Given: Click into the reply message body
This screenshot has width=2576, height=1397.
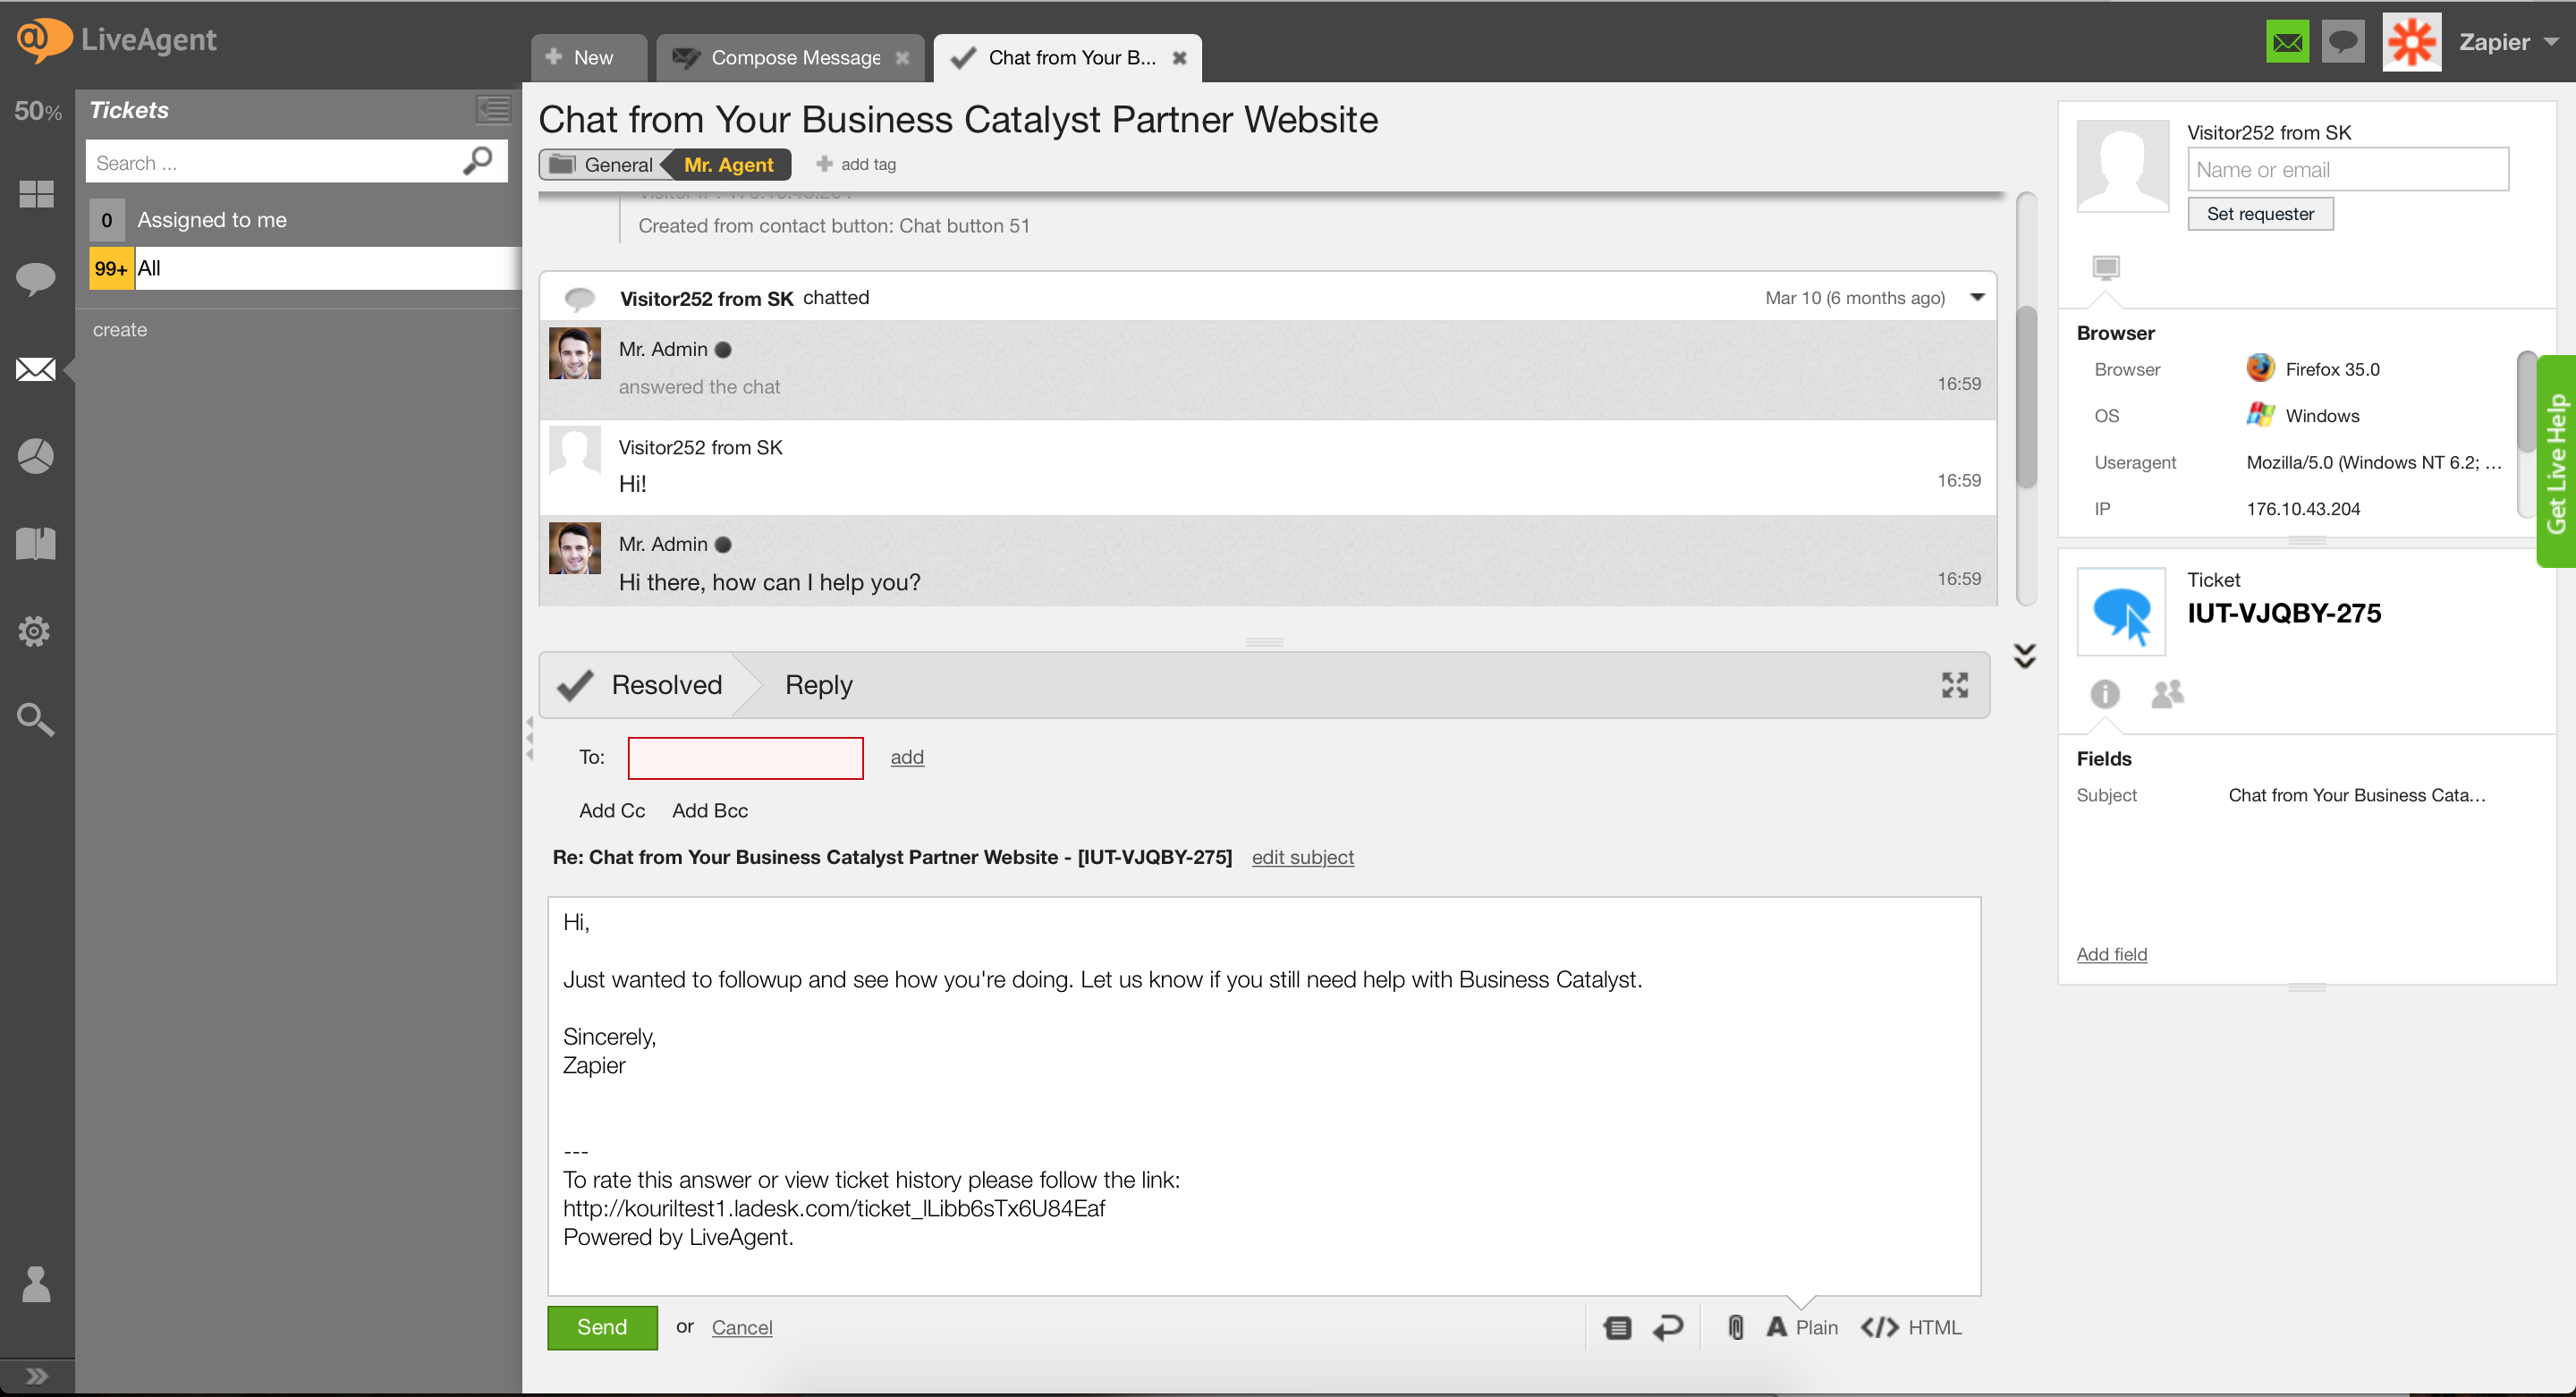Looking at the screenshot, I should pyautogui.click(x=1264, y=1096).
